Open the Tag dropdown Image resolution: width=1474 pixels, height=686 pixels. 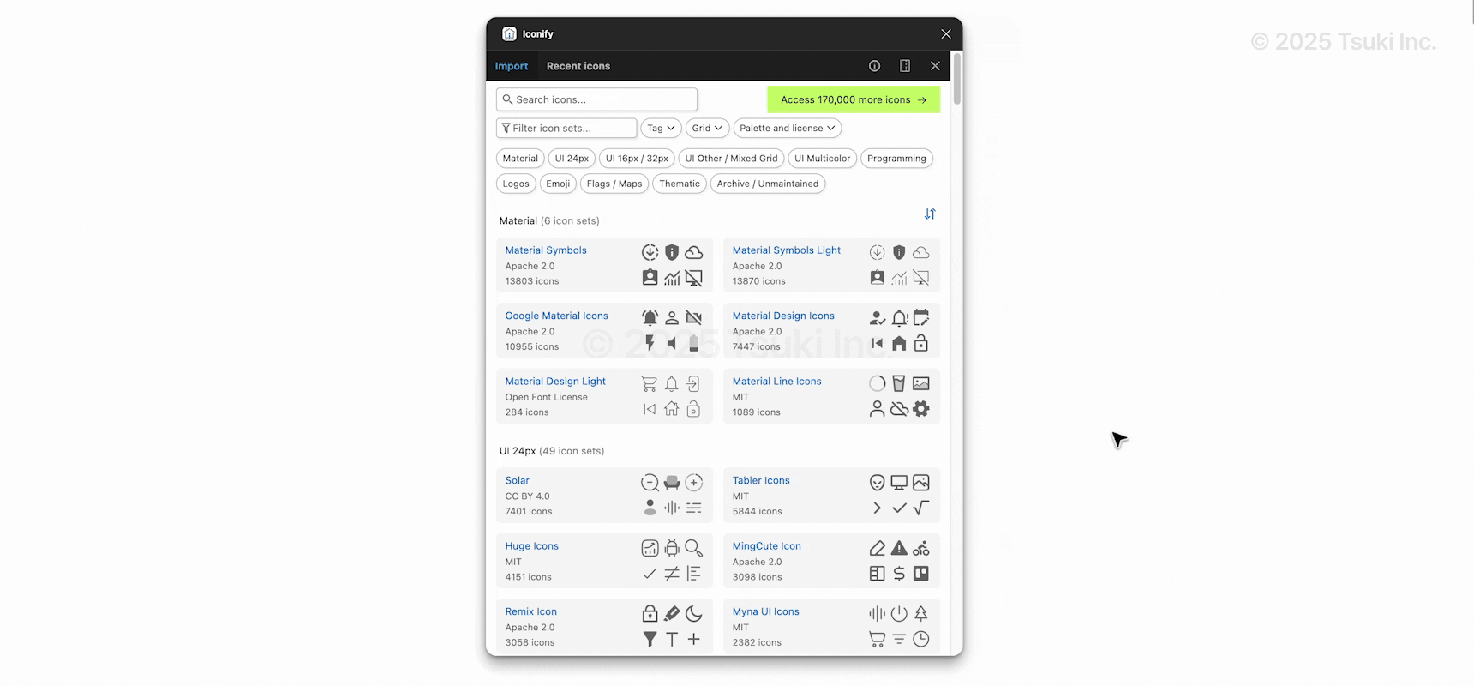click(661, 128)
